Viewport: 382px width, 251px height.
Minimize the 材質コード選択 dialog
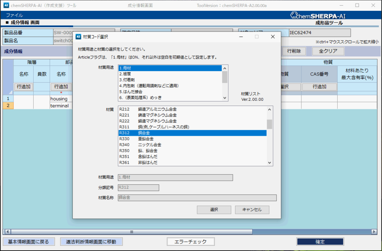241,37
